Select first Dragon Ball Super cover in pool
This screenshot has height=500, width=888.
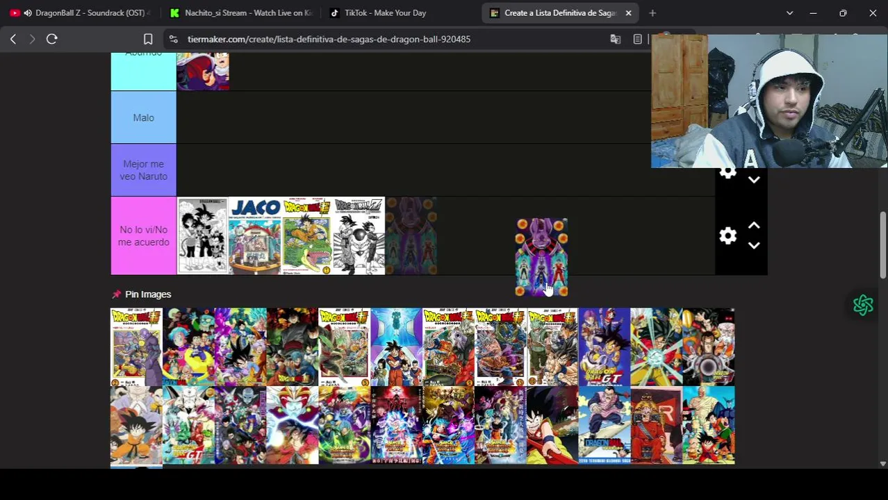(136, 347)
